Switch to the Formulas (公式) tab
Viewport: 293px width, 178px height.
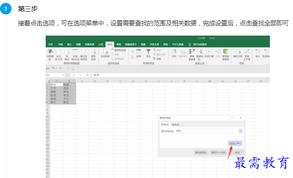(x=101, y=44)
